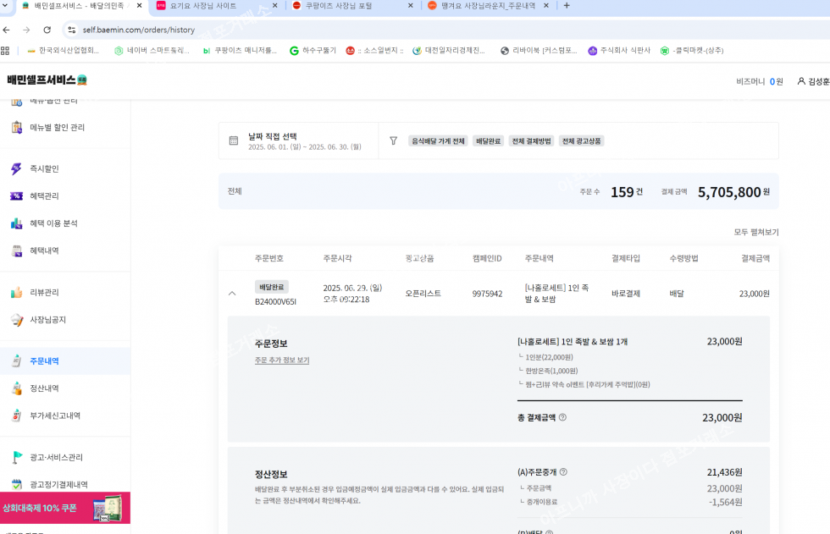Image resolution: width=830 pixels, height=534 pixels.
Task: Click the 리뷰관리 thumbs-up icon
Action: [x=16, y=293]
